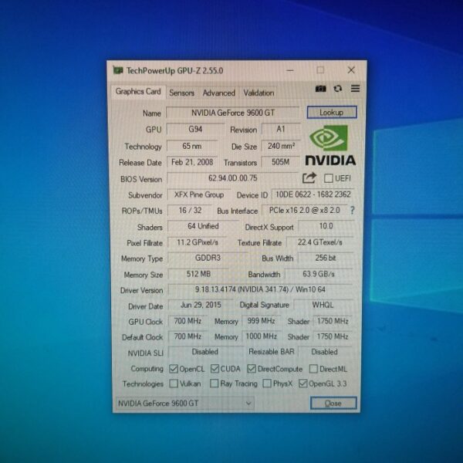Screen dimensions: 463x463
Task: Click the bus interface question mark
Action: point(353,210)
